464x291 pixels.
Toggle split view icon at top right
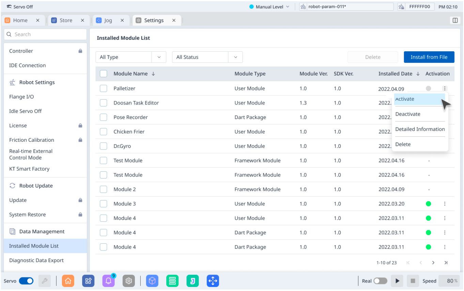455,20
